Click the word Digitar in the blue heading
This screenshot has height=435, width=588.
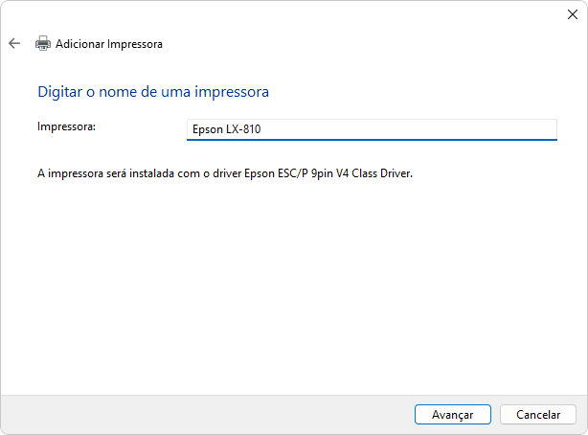(60, 92)
